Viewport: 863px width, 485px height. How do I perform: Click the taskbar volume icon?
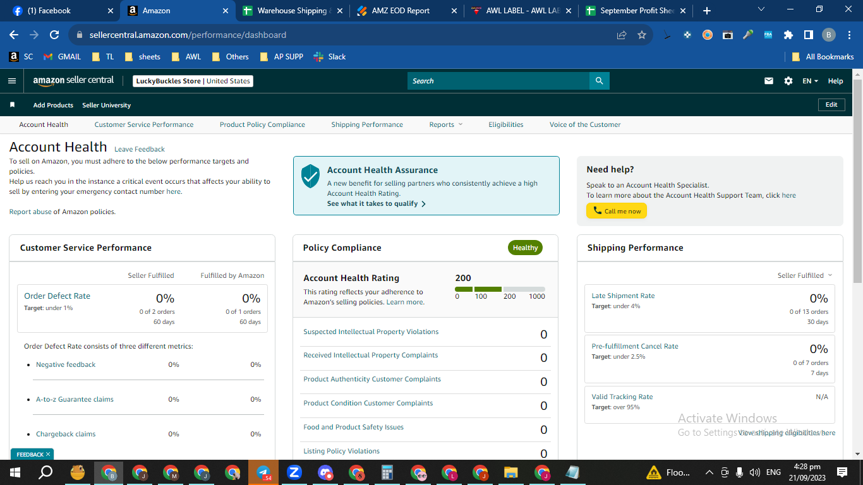[x=754, y=472]
